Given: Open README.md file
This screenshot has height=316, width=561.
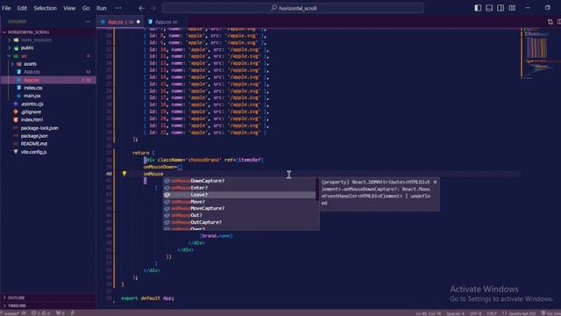Looking at the screenshot, I should (x=48, y=144).
